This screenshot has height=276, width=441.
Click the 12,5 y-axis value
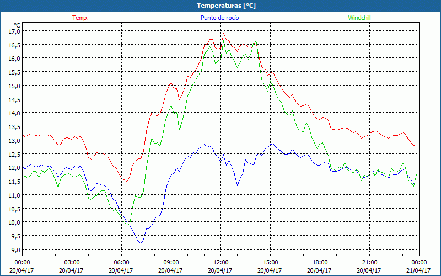(x=15, y=154)
